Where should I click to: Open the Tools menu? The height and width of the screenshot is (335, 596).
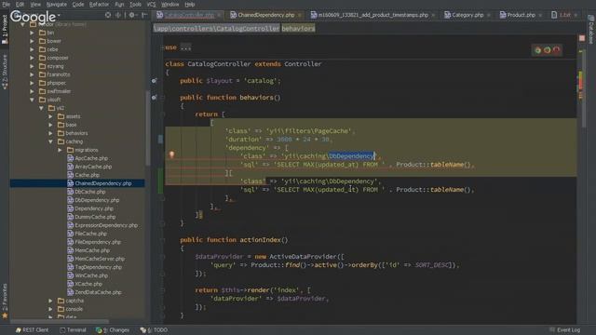[x=135, y=4]
